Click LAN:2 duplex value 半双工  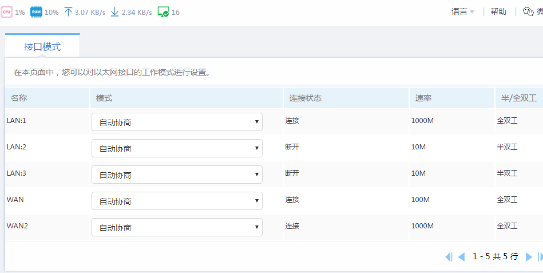click(x=508, y=147)
